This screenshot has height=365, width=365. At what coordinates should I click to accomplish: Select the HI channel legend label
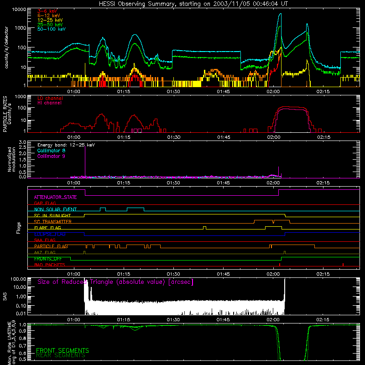click(49, 103)
